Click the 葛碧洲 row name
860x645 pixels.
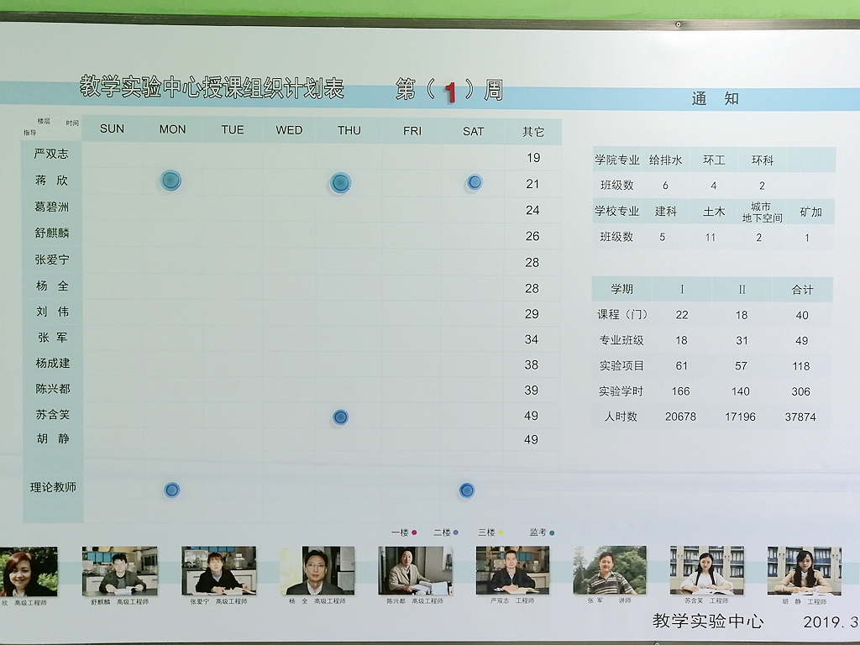click(x=51, y=207)
